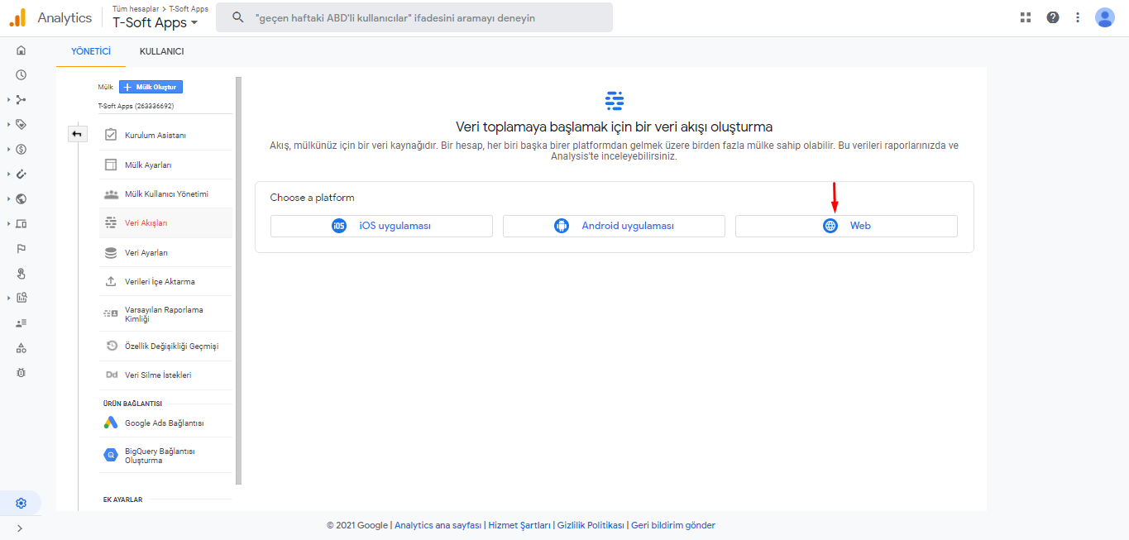1129x540 pixels.
Task: Open BigQuery Bağlantısı Oluşturma item
Action: tap(165, 456)
